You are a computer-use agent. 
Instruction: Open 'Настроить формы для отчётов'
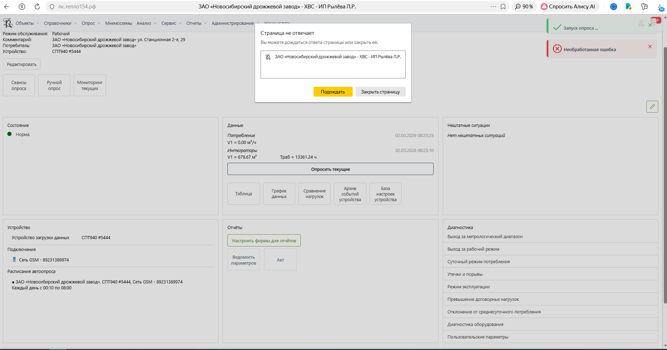coord(264,241)
